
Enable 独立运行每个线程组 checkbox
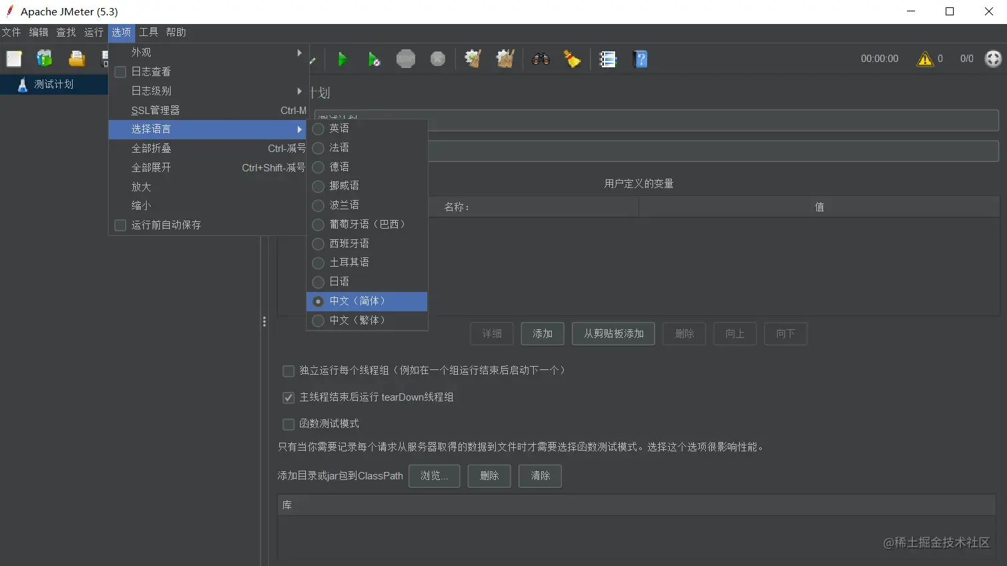pyautogui.click(x=289, y=371)
